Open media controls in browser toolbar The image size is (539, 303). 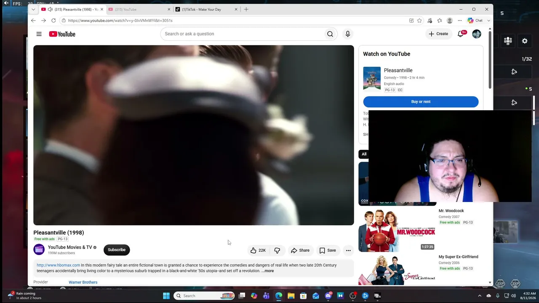click(x=430, y=20)
